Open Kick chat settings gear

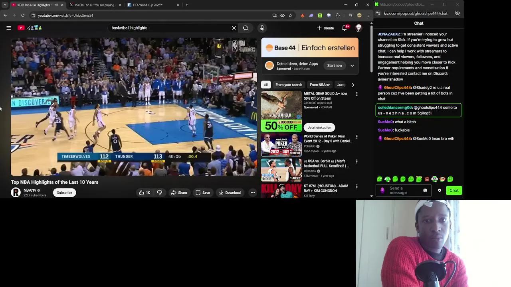point(440,191)
